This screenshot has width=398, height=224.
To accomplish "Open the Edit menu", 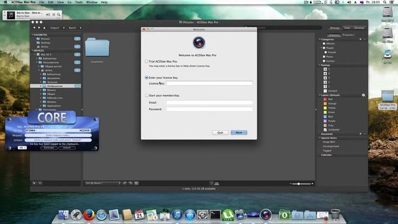I will [51, 2].
